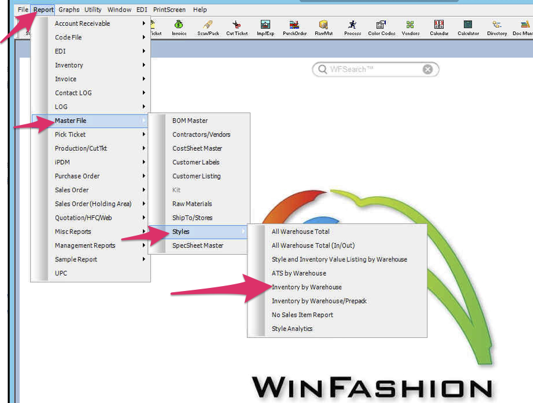
Task: Open the Calendar toolbar icon
Action: coord(439,28)
